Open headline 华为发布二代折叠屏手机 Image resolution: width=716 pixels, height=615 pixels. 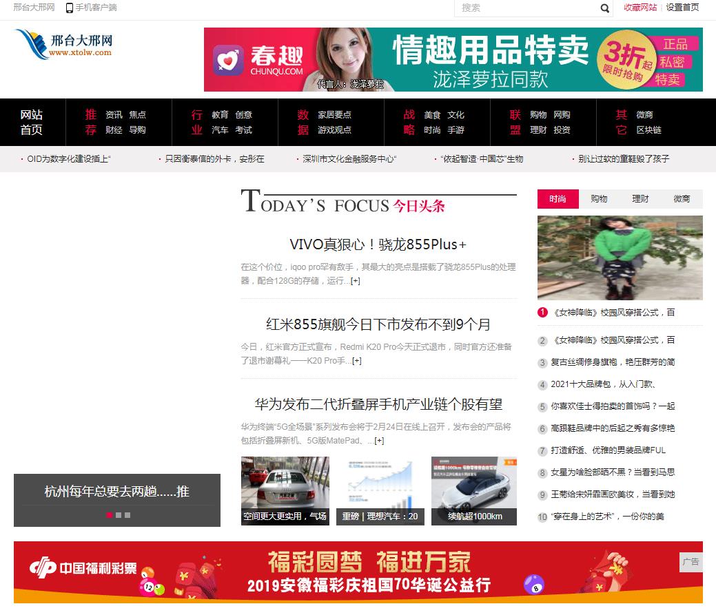(x=378, y=404)
